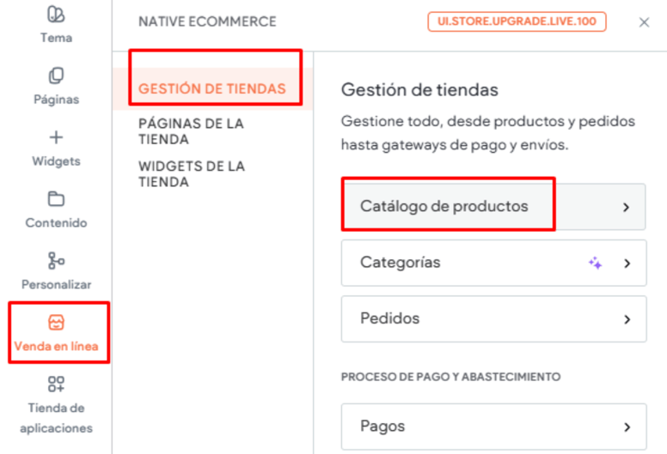The height and width of the screenshot is (454, 667).
Task: Click the Venda en línea store icon
Action: click(56, 323)
